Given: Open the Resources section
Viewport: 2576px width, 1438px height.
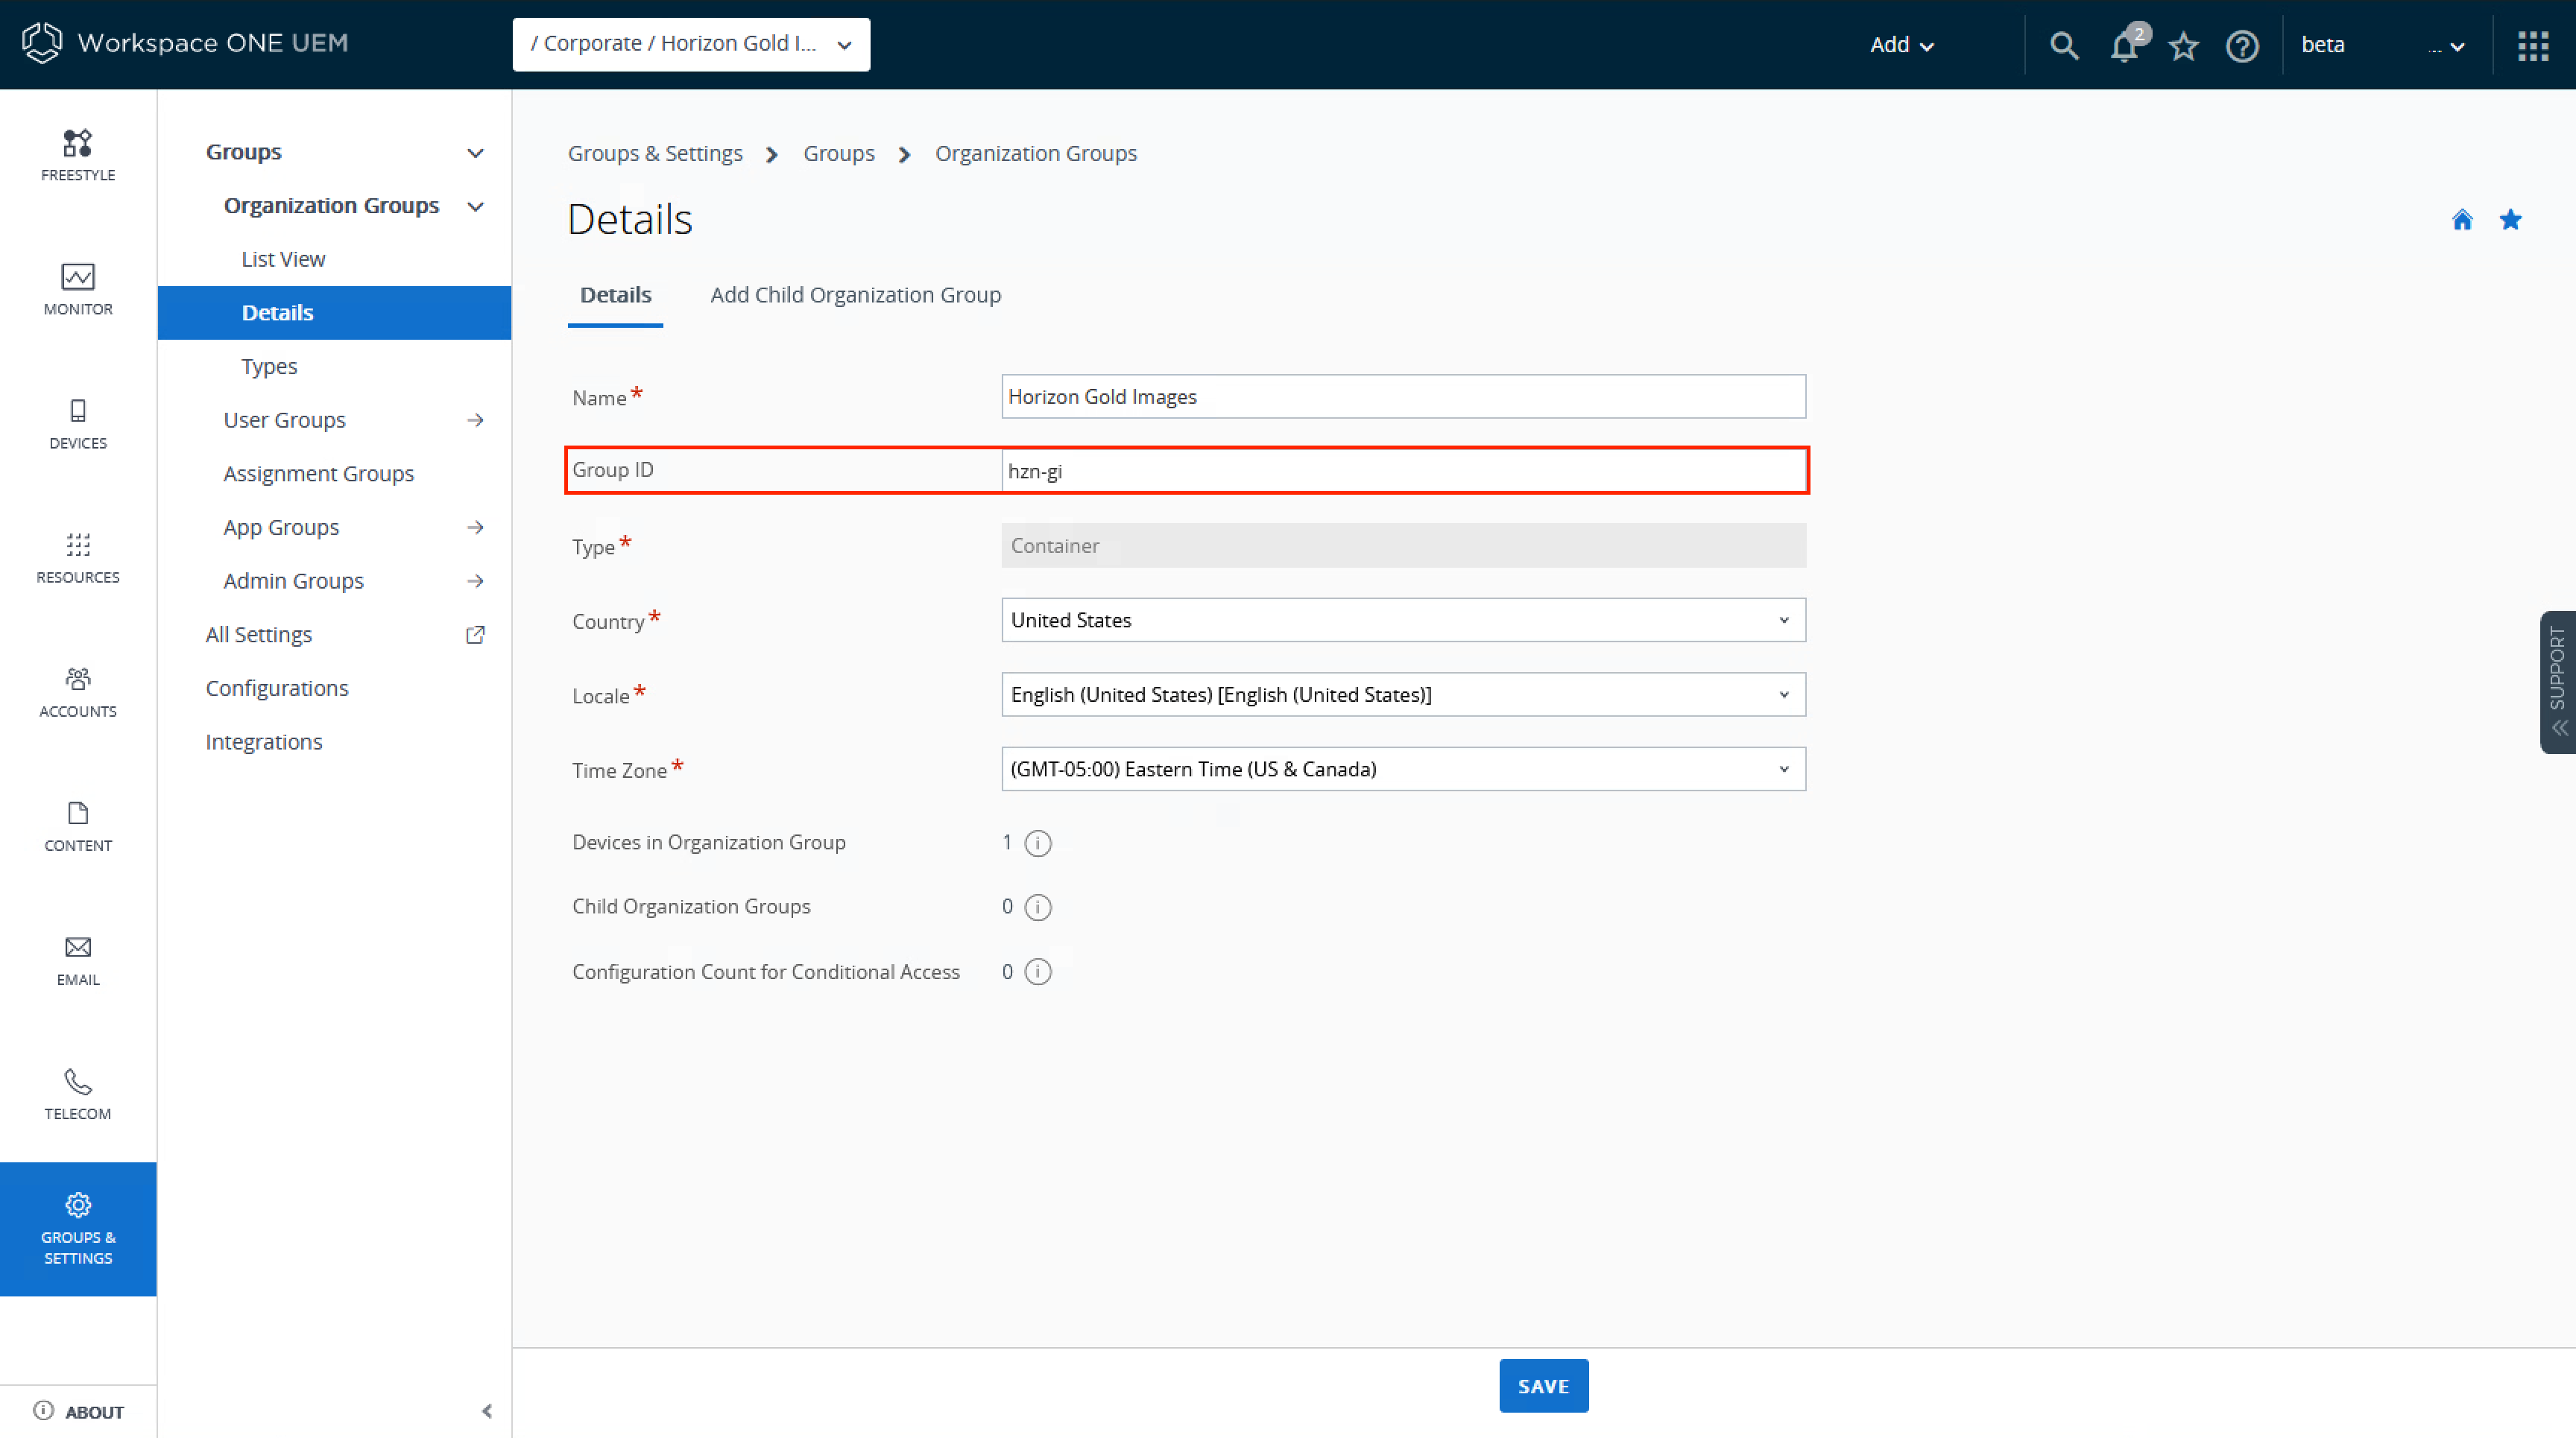Looking at the screenshot, I should tap(78, 557).
